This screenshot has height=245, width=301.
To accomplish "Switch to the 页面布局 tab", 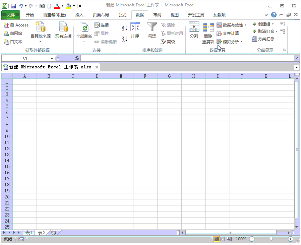I will pos(101,15).
